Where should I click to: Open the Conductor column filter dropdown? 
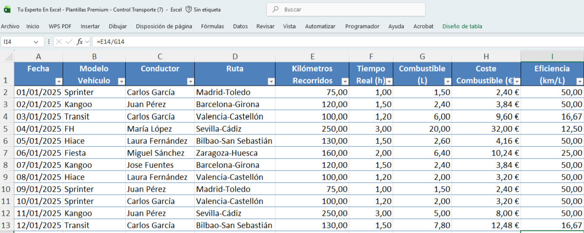click(190, 81)
